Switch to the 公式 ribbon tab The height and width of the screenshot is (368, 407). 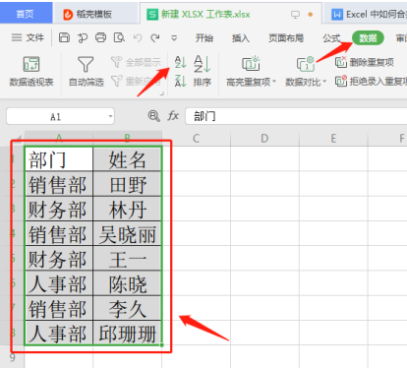pyautogui.click(x=331, y=38)
